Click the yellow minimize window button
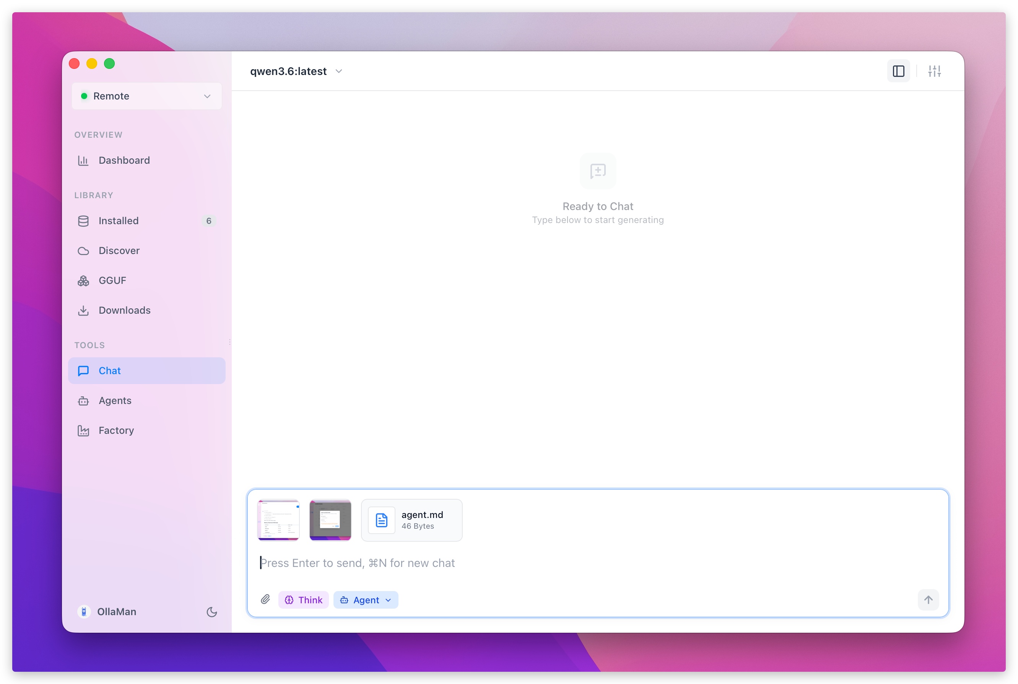Viewport: 1018px width, 684px height. 91,64
